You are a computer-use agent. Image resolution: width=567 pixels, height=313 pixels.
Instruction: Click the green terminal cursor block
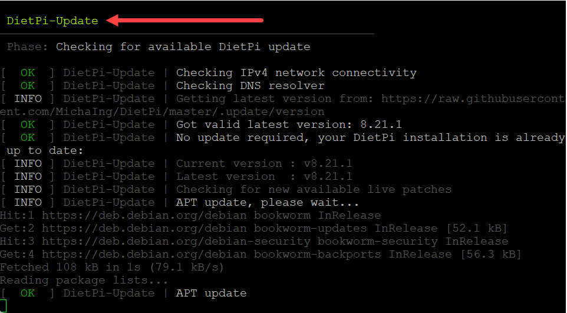[3, 306]
